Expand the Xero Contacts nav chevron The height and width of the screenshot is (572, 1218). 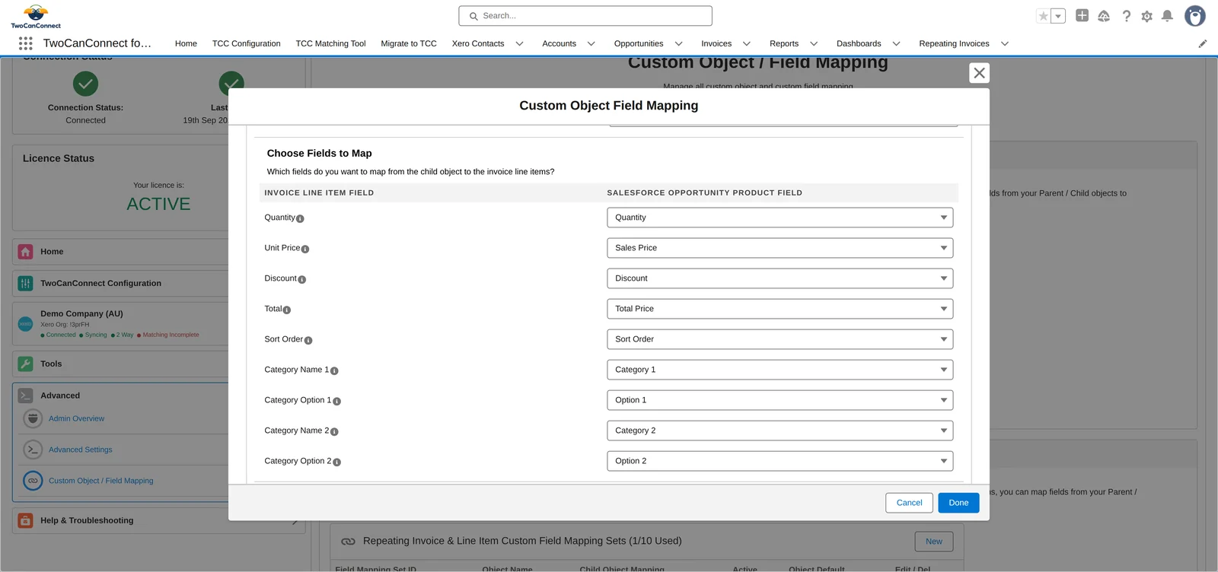click(x=520, y=44)
